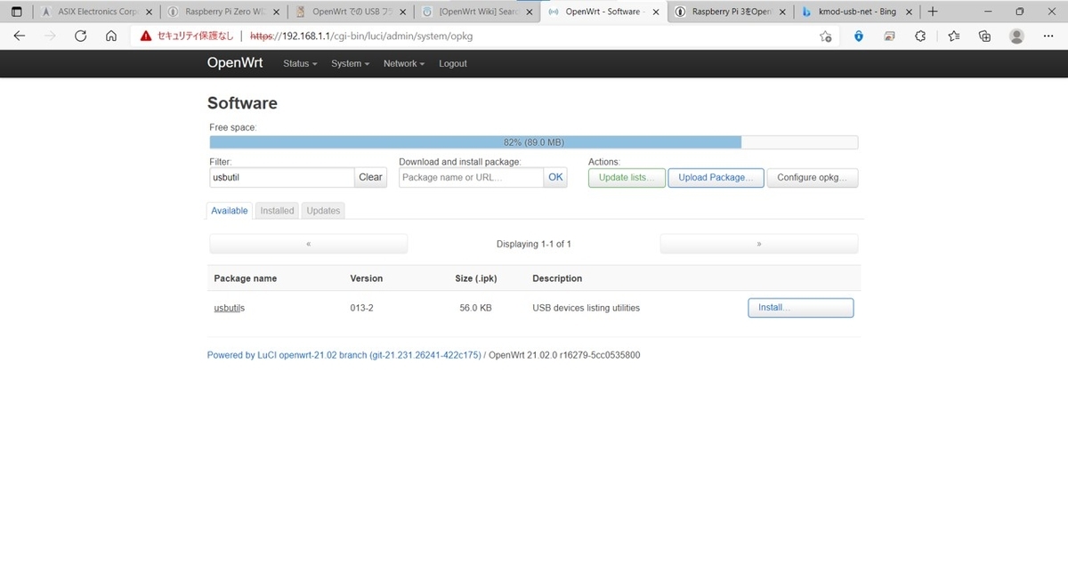1068x572 pixels.
Task: Click the free space progress bar
Action: (534, 142)
